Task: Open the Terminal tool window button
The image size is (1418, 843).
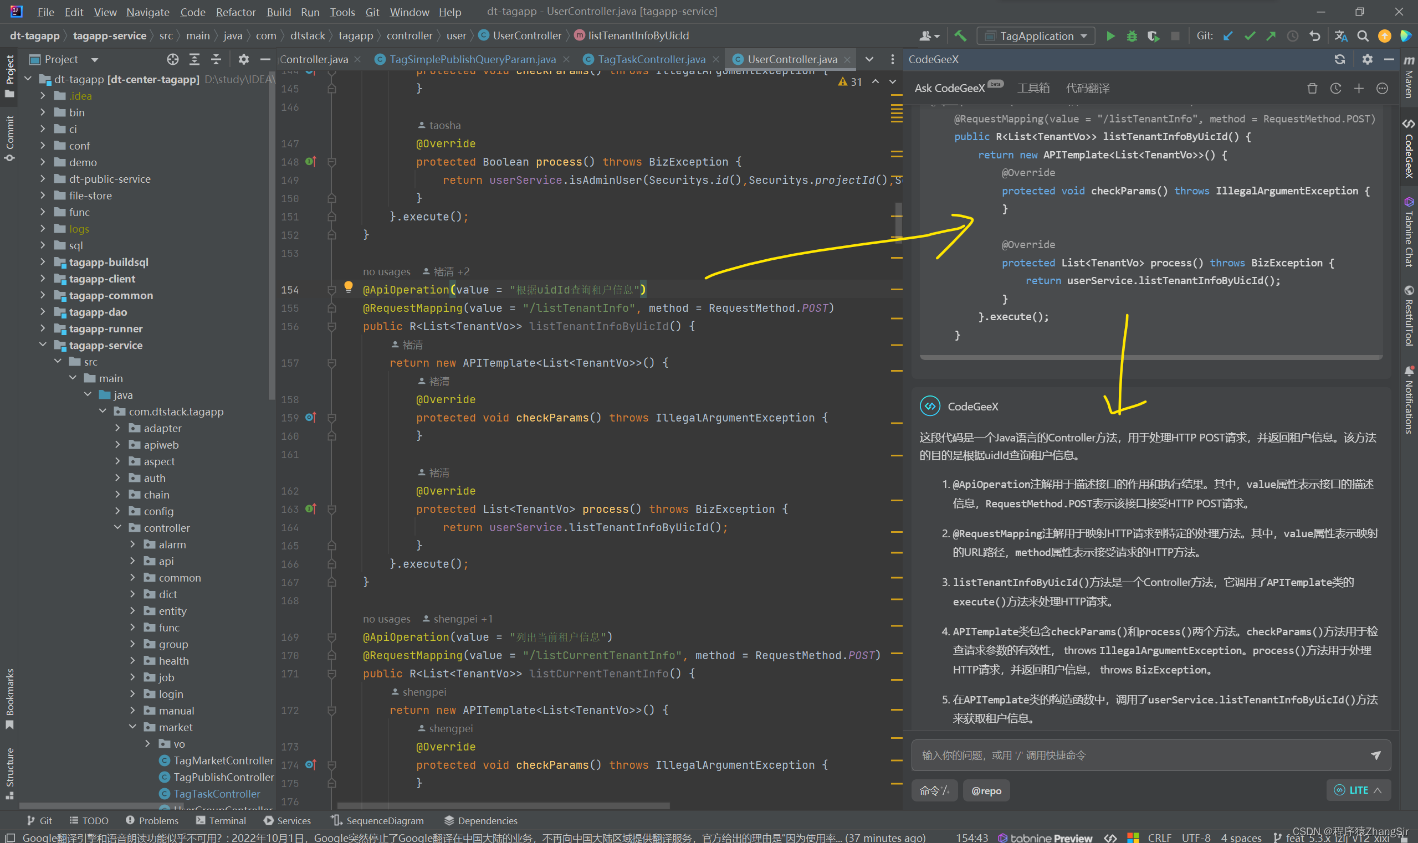Action: coord(221,820)
